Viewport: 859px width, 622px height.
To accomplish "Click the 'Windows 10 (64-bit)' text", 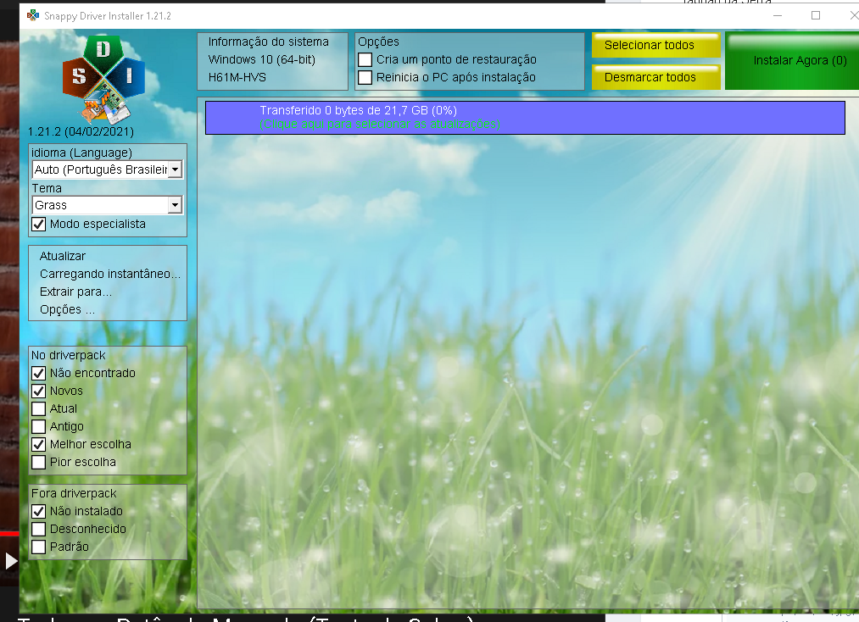I will click(x=262, y=59).
